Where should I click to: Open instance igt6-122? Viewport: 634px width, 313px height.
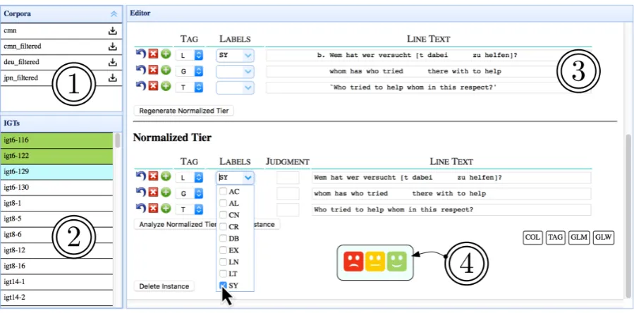56,156
